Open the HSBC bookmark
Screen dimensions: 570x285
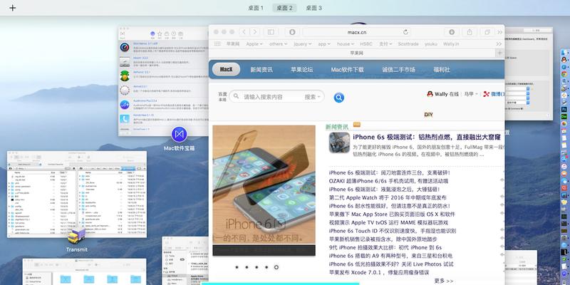click(x=366, y=43)
